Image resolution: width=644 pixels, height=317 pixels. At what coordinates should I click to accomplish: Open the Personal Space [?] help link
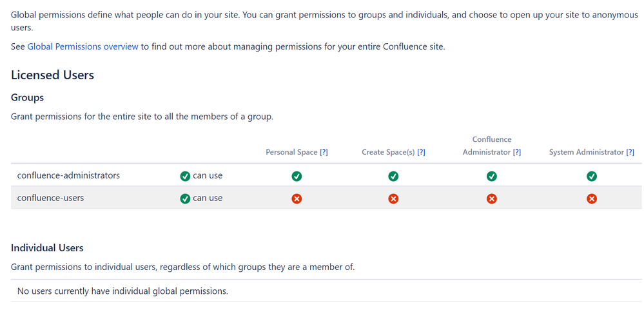[x=324, y=152]
